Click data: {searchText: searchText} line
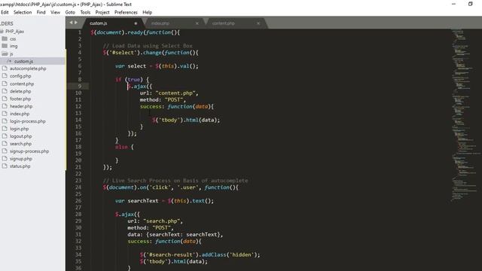The height and width of the screenshot is (271, 482). tap(175, 234)
